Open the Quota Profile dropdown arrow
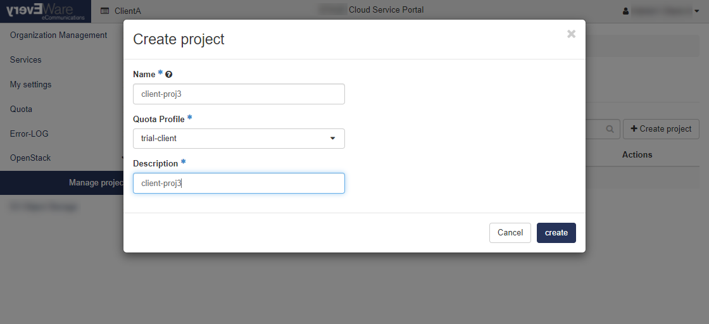The height and width of the screenshot is (324, 709). tap(333, 139)
